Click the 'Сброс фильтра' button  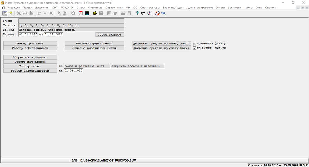pyautogui.click(x=110, y=34)
